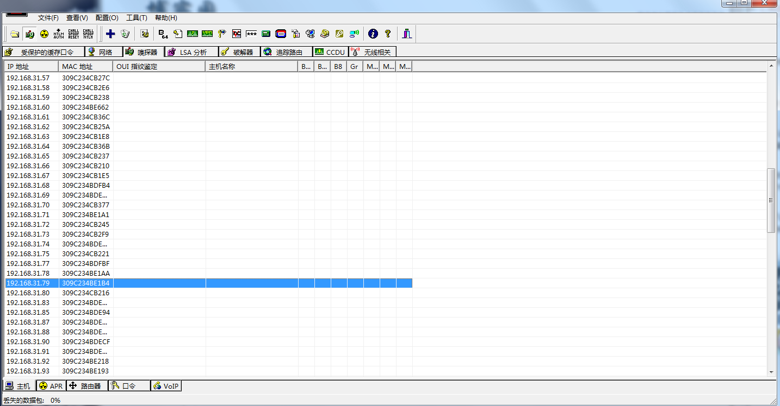Click the stacked yellow sheets toolbar icon

point(325,34)
